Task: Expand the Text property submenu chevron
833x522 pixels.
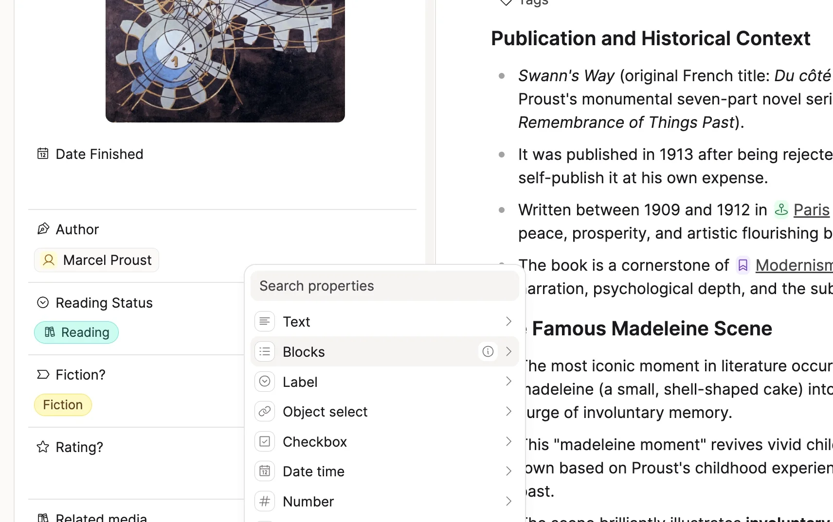Action: pos(508,321)
